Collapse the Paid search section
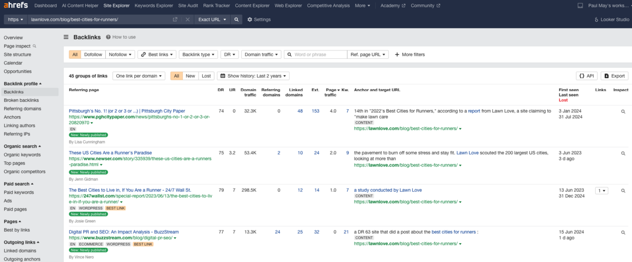The height and width of the screenshot is (262, 632). point(18,184)
